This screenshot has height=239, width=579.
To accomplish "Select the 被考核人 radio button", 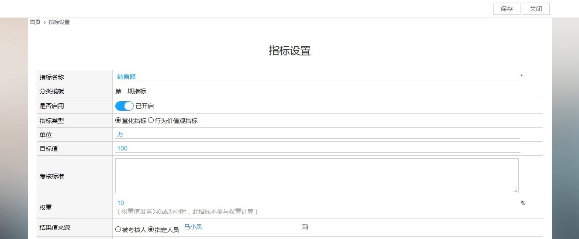I will 118,229.
